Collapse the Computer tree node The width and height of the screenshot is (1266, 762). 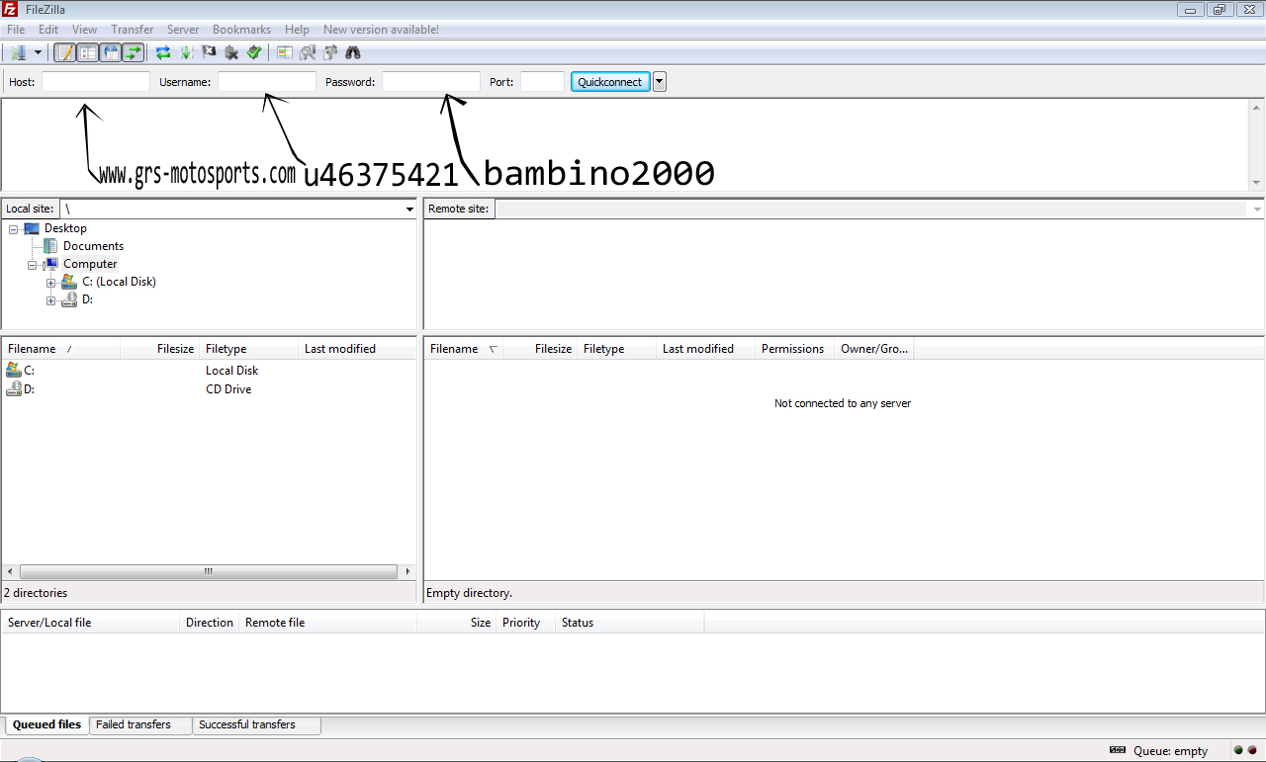32,264
